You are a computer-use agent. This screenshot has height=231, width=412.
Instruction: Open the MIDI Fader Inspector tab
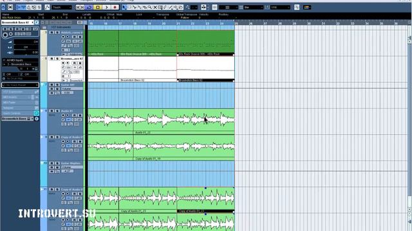coord(20,103)
